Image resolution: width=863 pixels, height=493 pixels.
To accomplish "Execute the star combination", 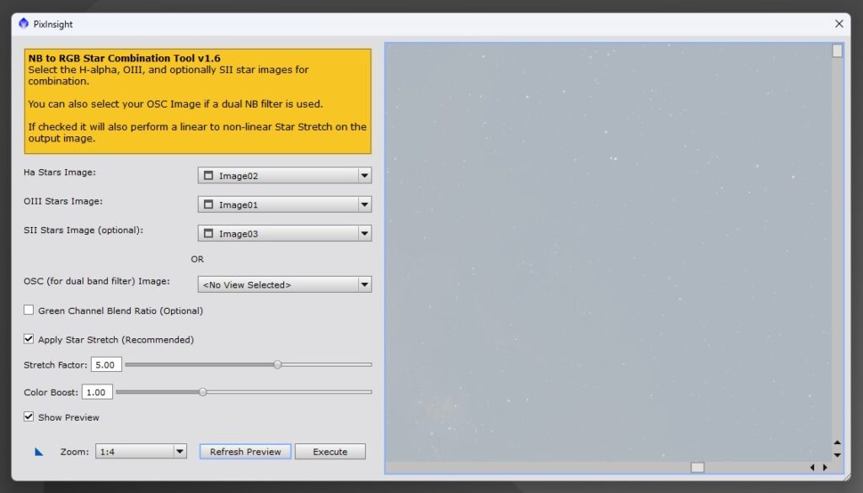I will pos(330,451).
